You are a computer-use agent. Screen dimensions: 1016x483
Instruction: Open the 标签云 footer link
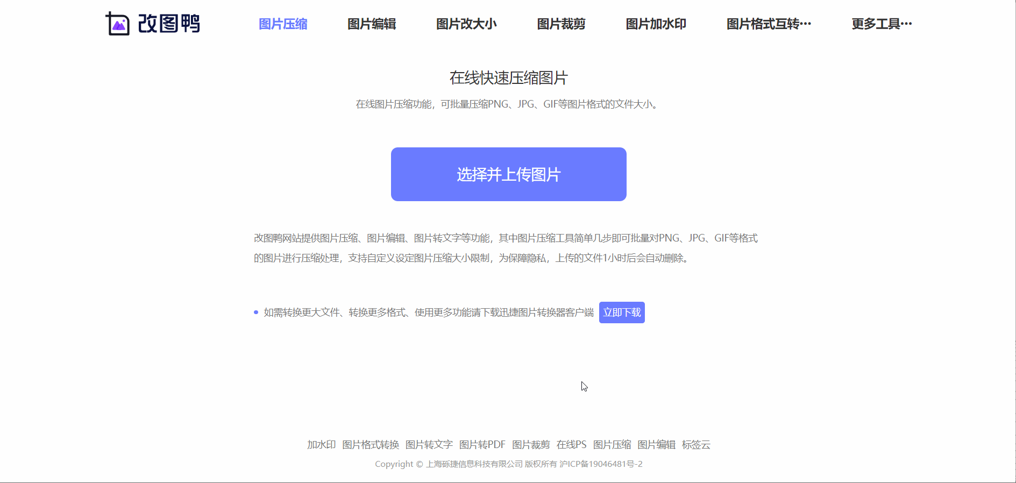(x=696, y=445)
